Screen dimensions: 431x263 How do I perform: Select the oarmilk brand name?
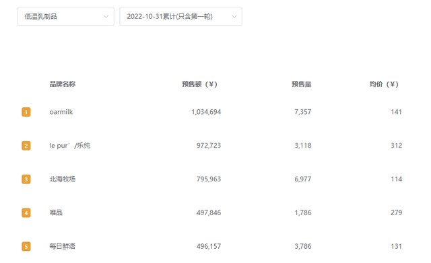[61, 112]
